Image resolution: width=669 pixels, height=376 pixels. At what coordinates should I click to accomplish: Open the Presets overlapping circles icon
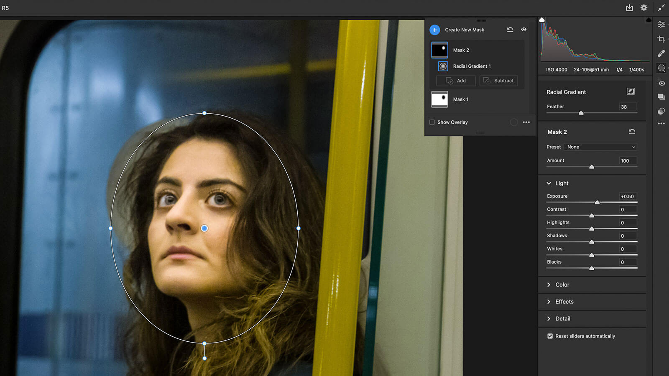pyautogui.click(x=661, y=111)
